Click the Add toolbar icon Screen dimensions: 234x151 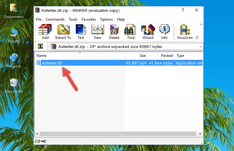tap(45, 32)
